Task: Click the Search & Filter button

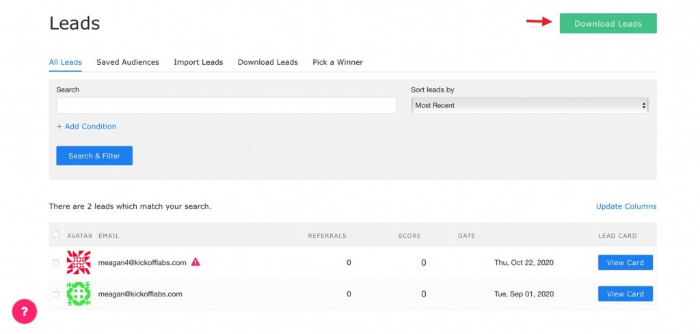Action: [94, 156]
